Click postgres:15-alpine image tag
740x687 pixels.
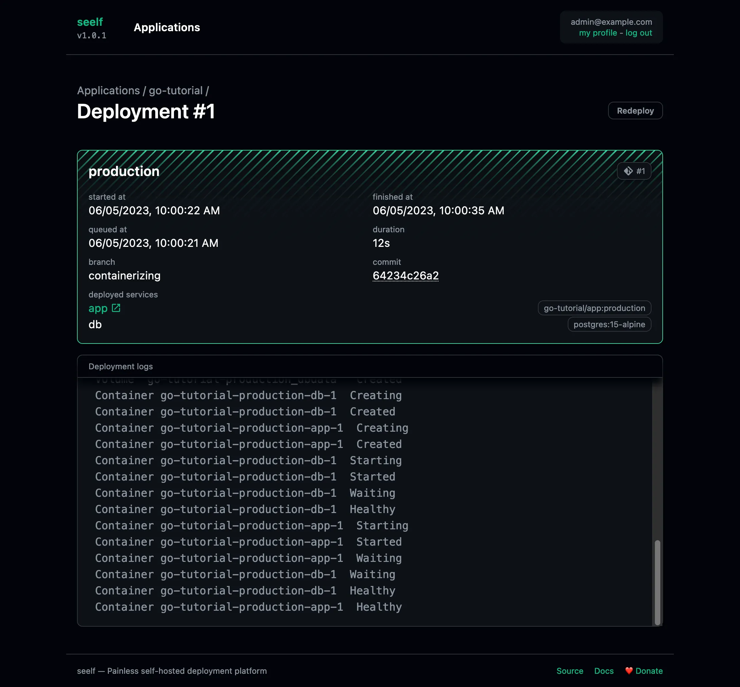coord(609,324)
